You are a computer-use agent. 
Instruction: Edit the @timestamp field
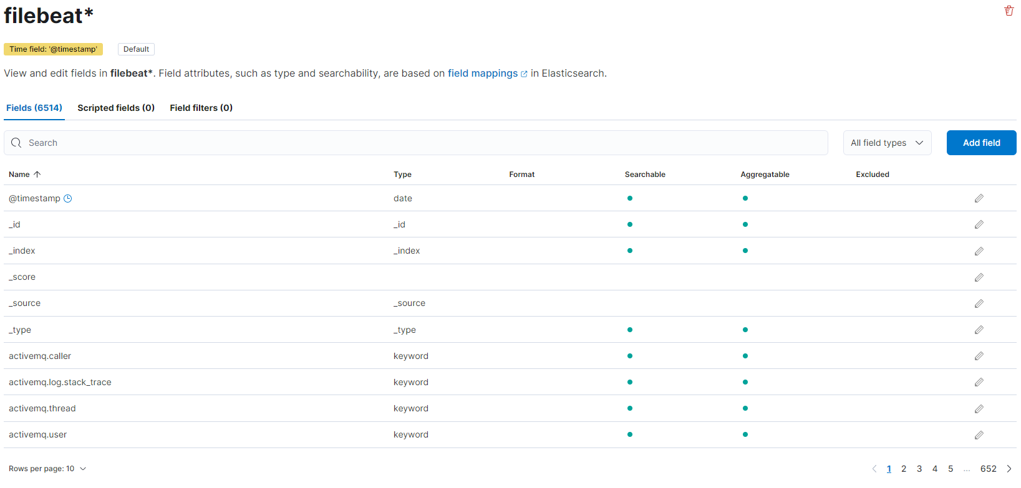[x=979, y=198]
